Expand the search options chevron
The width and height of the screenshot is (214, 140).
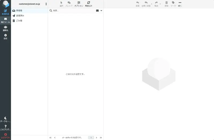101,11
